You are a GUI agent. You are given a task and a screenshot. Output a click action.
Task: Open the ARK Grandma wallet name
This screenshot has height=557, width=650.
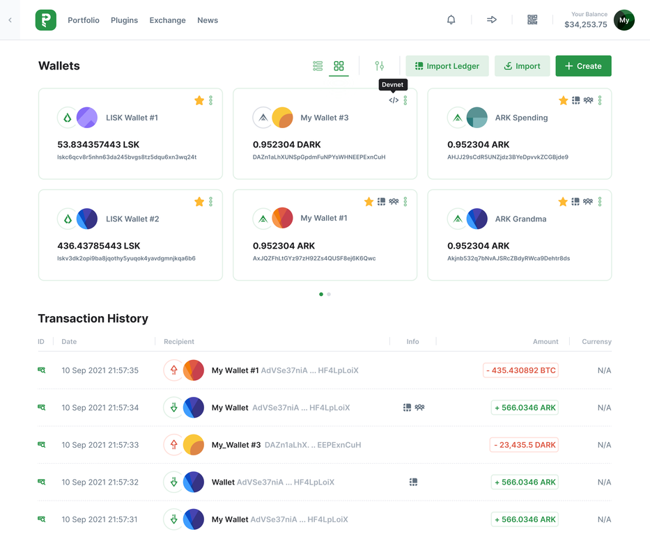point(520,219)
